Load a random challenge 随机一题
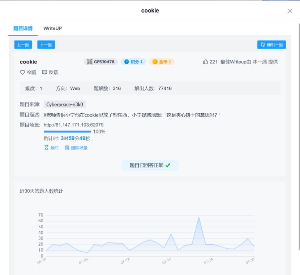 [271, 45]
